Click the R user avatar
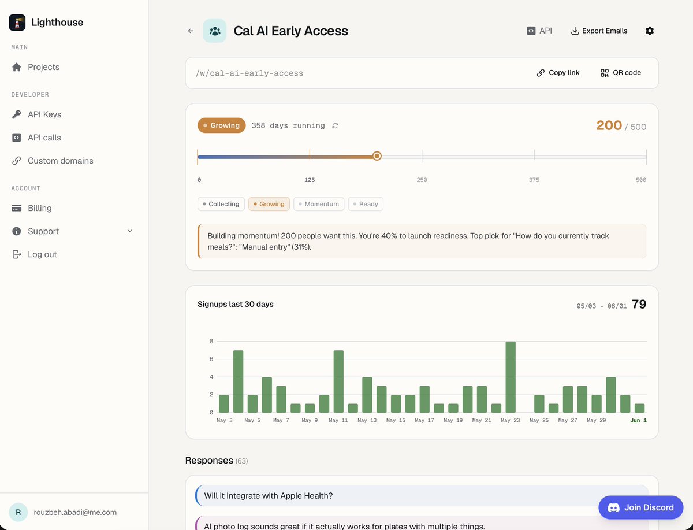The height and width of the screenshot is (530, 693). coord(18,512)
